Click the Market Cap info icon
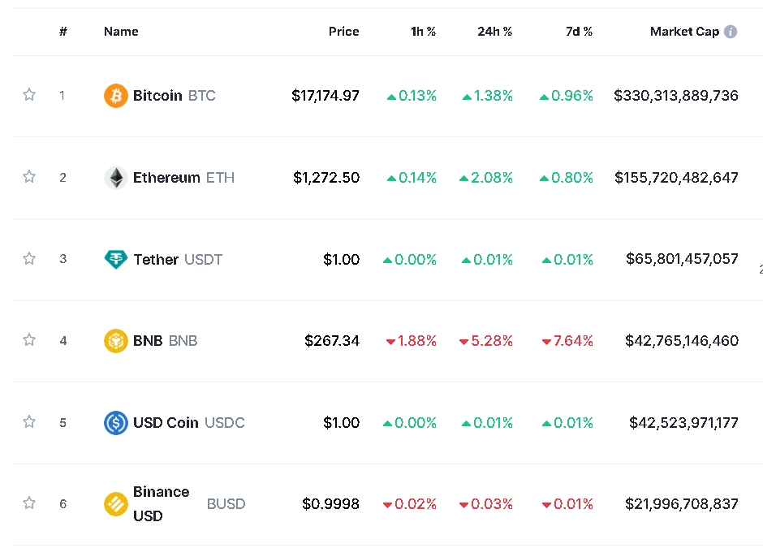The width and height of the screenshot is (763, 548). (x=731, y=32)
